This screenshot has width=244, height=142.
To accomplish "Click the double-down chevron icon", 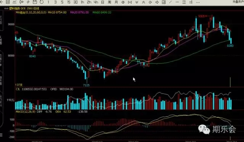I will click(137, 2).
